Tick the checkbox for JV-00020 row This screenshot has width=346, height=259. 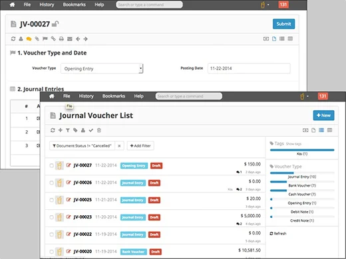click(51, 252)
